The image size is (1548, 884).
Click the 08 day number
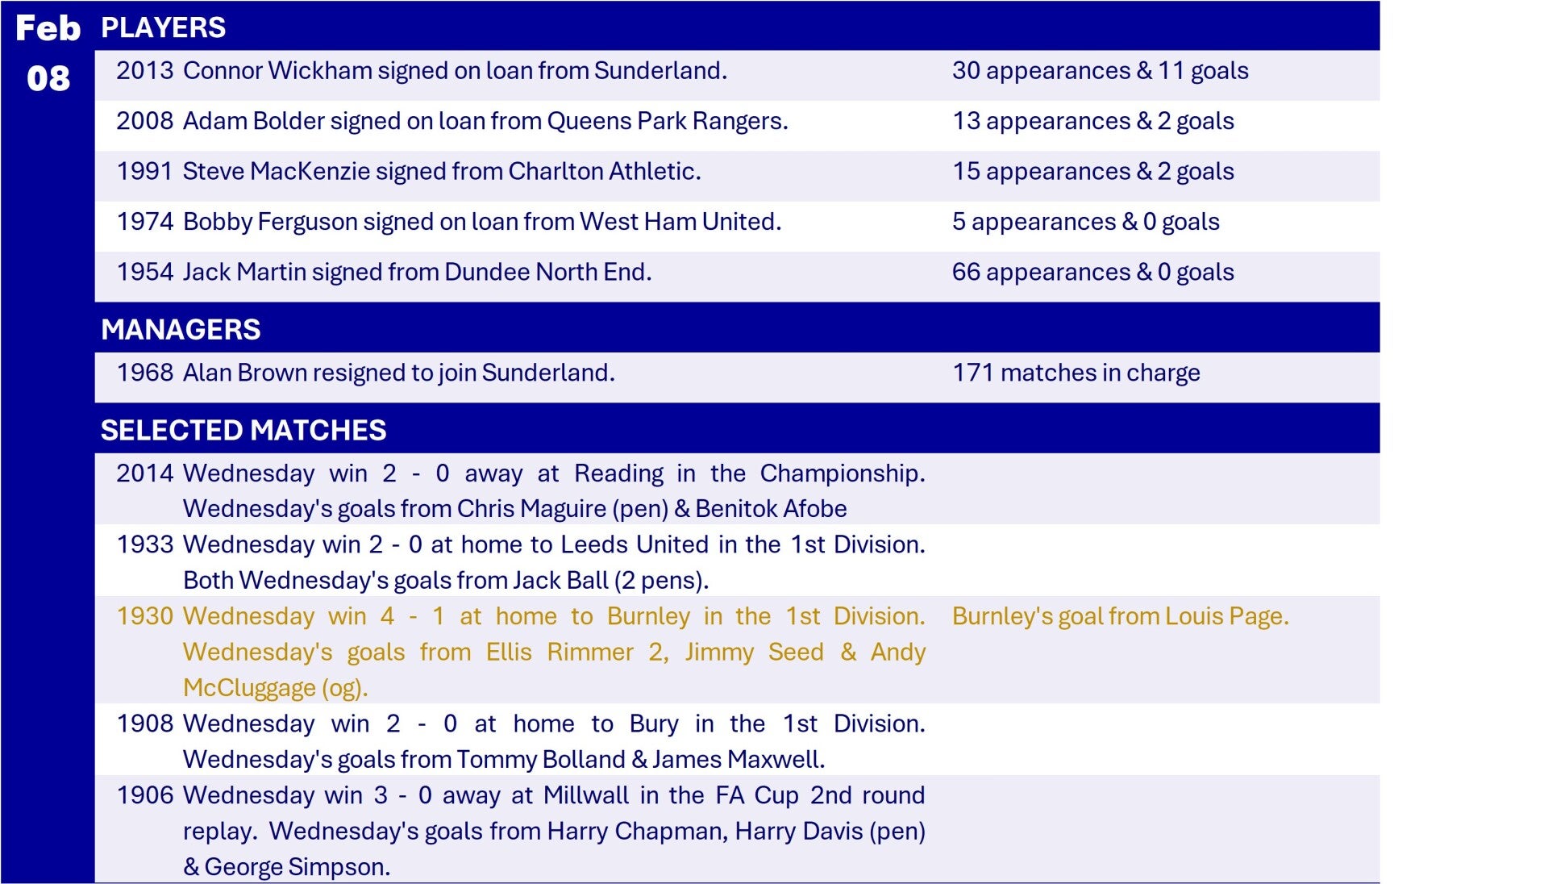coord(48,78)
